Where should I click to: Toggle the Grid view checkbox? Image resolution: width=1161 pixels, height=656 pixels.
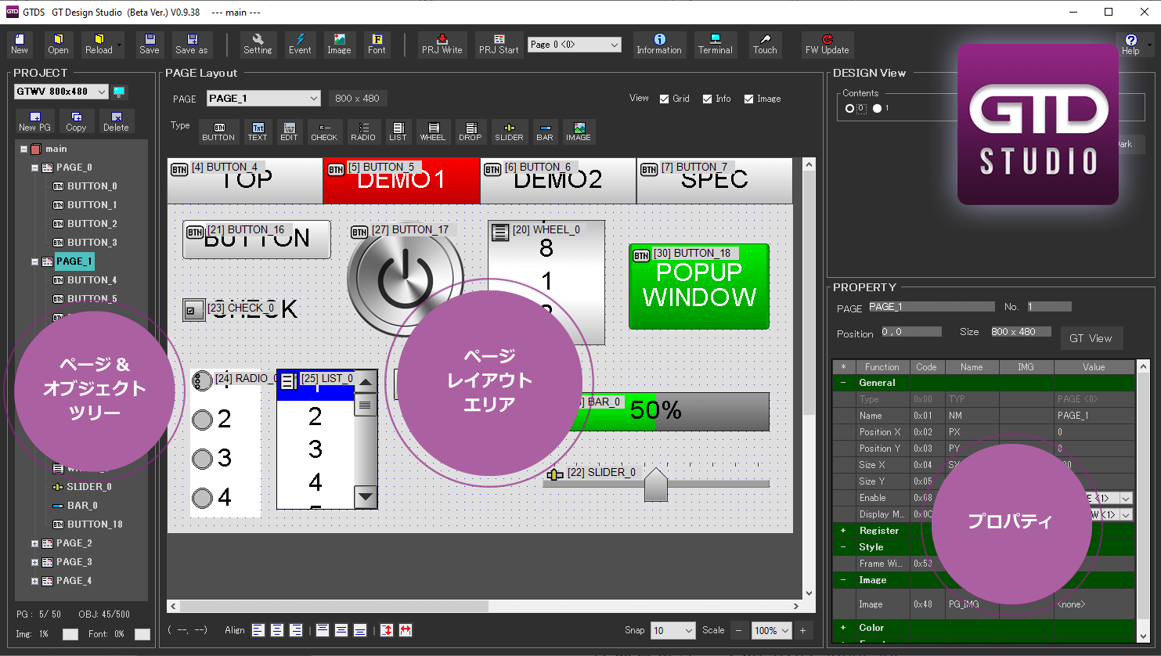click(665, 99)
